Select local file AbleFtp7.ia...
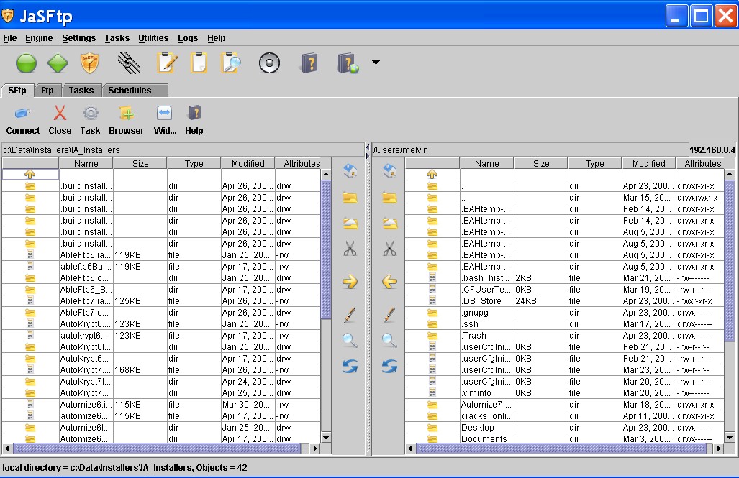739x478 pixels. [x=161, y=301]
